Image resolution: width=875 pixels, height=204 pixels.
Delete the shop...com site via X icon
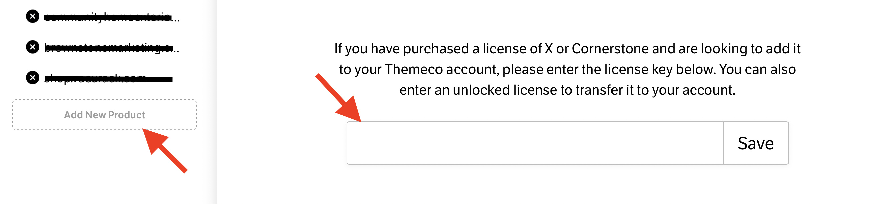point(33,78)
